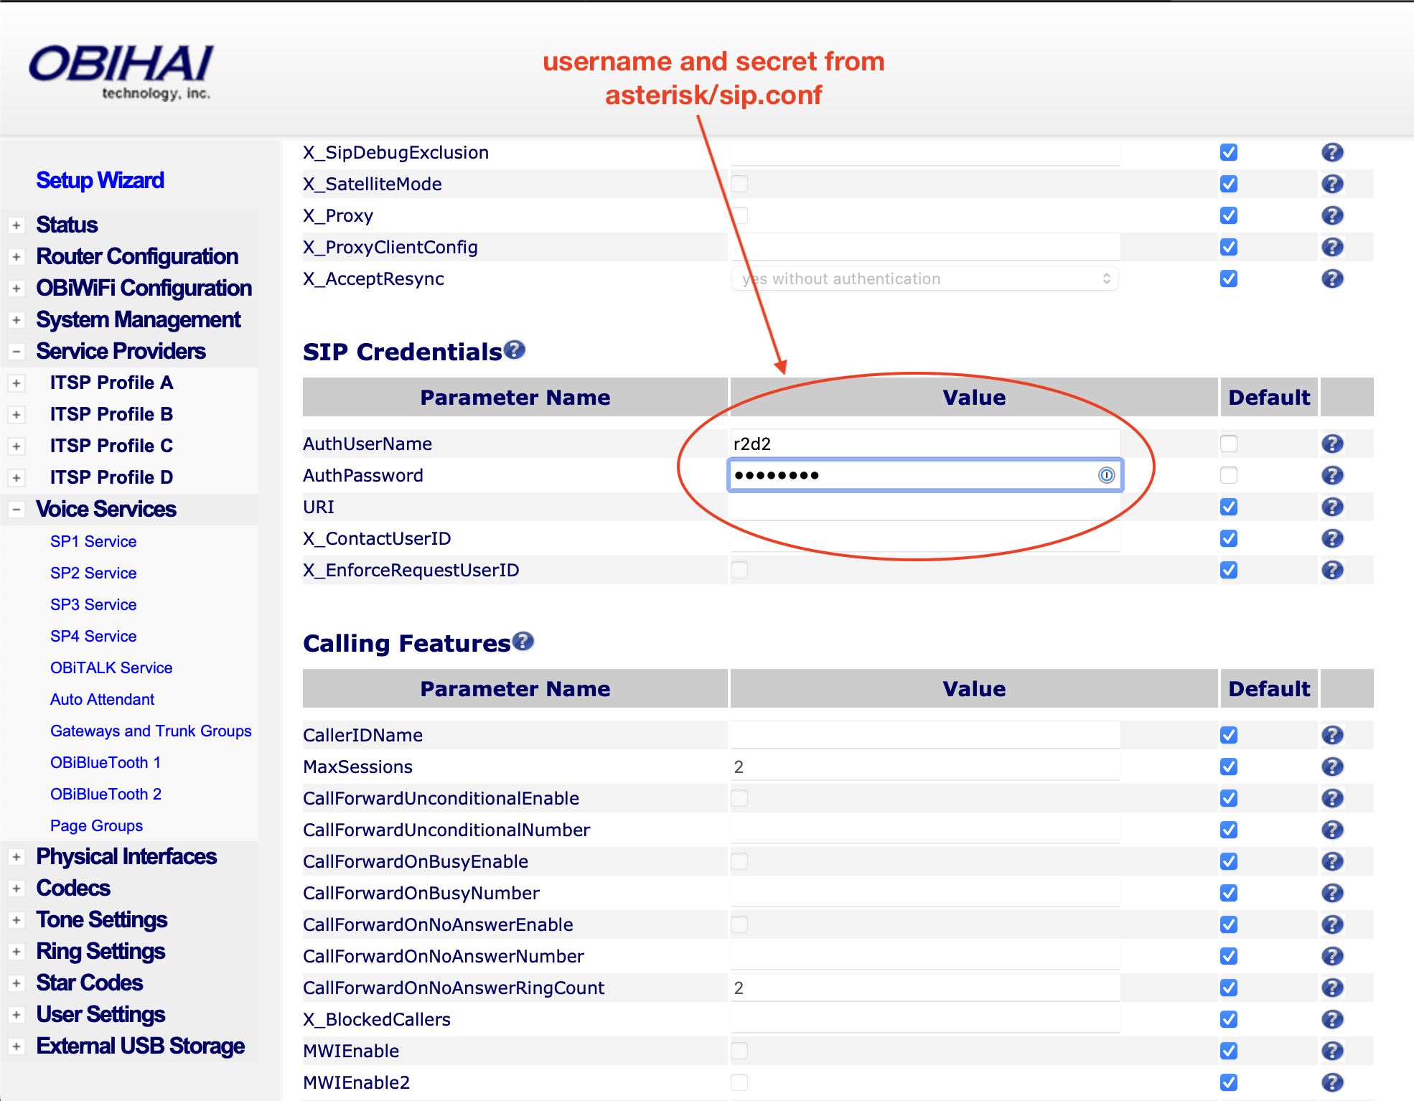Open the Star Codes menu section
Image resolution: width=1414 pixels, height=1101 pixels.
(90, 983)
